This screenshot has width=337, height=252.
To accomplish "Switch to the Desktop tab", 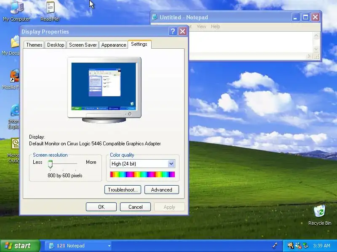I will pos(56,45).
